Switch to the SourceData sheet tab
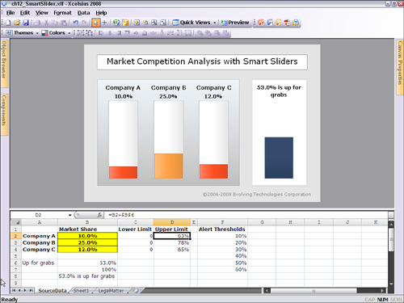This screenshot has width=404, height=303. click(53, 291)
